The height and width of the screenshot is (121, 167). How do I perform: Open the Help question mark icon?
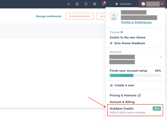coord(86,4)
